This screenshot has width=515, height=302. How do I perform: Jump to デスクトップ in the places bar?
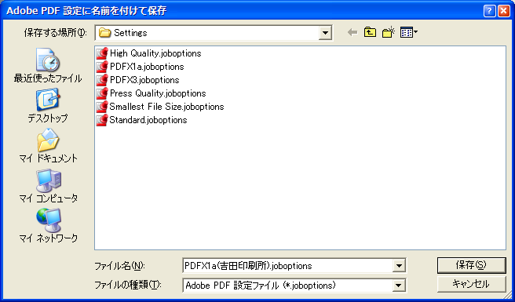coord(48,105)
